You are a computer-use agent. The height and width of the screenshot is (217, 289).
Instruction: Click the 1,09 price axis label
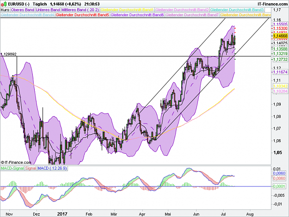(277, 105)
